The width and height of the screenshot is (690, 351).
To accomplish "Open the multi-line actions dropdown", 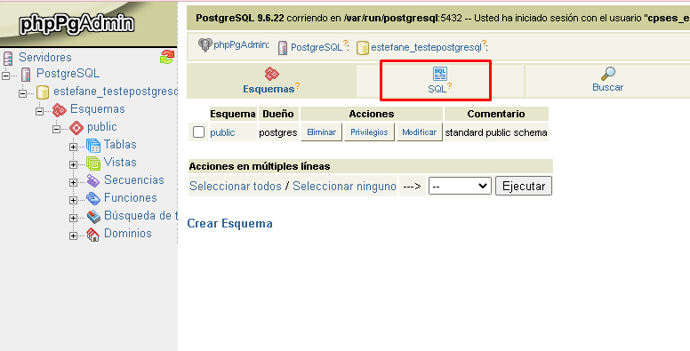I will tap(460, 186).
